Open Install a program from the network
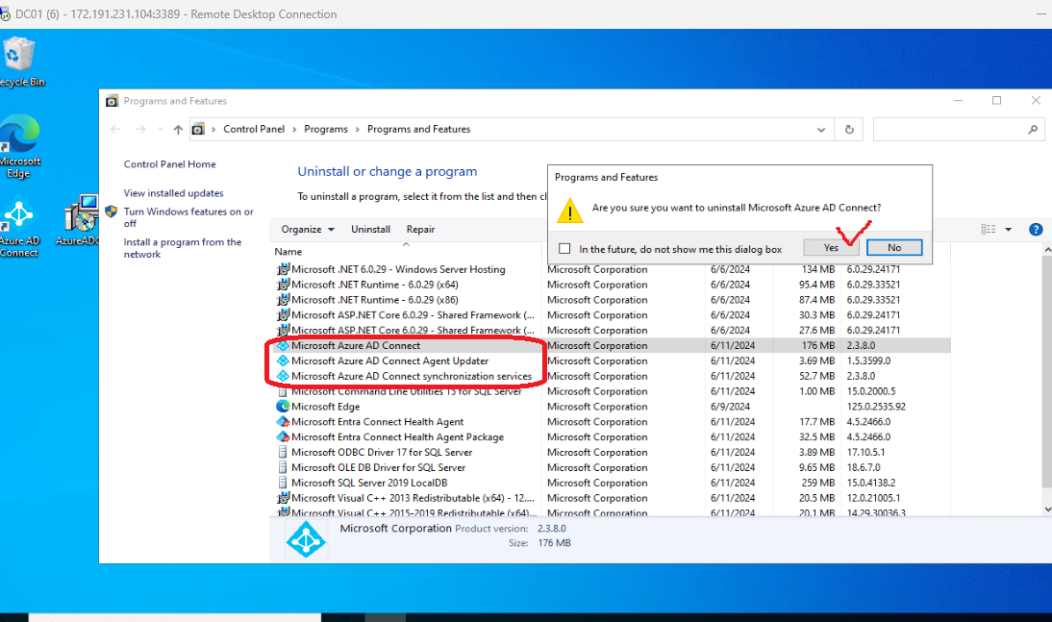Screen dimensions: 1052x622 click(183, 248)
